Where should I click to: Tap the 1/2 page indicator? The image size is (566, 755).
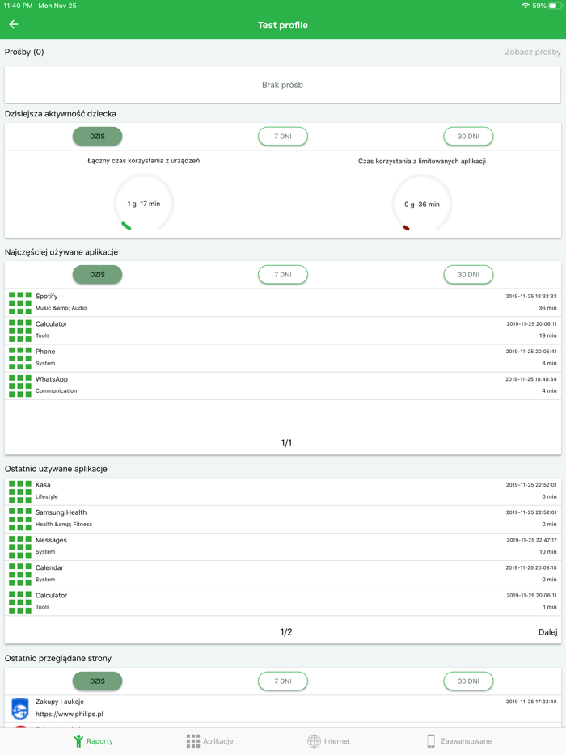tap(286, 632)
